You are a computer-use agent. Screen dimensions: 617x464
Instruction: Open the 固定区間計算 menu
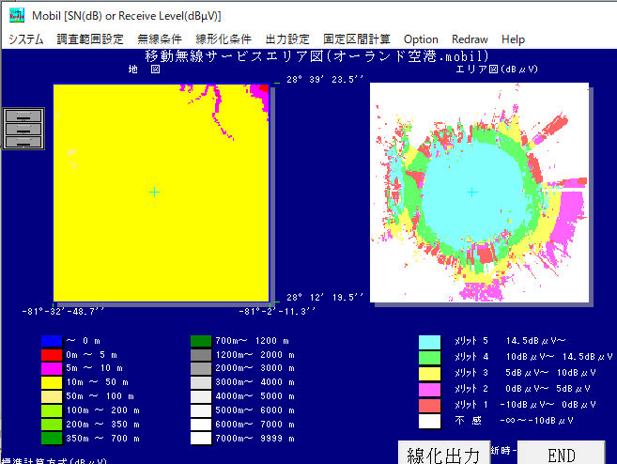coord(357,39)
